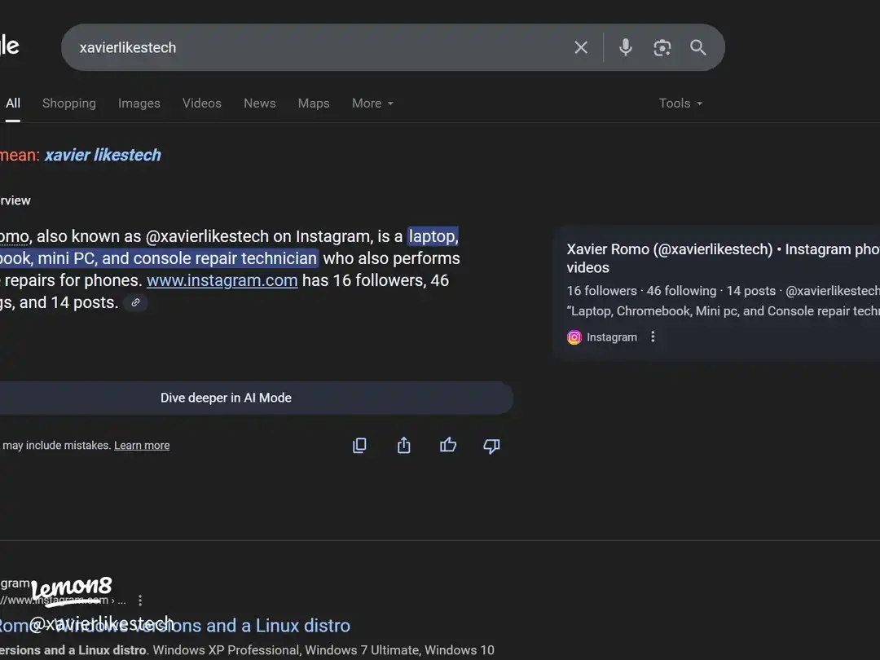The width and height of the screenshot is (880, 660).
Task: Follow the suggested 'xavier likestech' spelling link
Action: click(103, 155)
